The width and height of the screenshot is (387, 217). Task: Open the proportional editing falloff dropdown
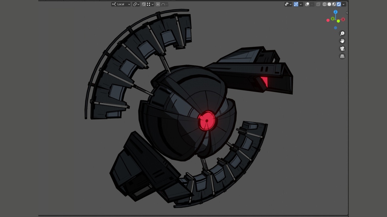pos(164,4)
